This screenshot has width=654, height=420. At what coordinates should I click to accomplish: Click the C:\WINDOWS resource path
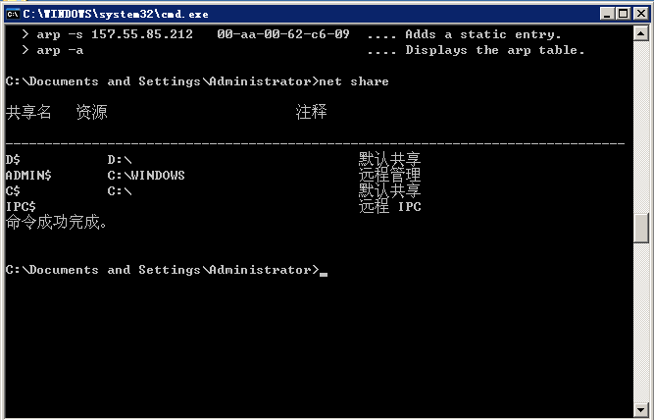(146, 176)
